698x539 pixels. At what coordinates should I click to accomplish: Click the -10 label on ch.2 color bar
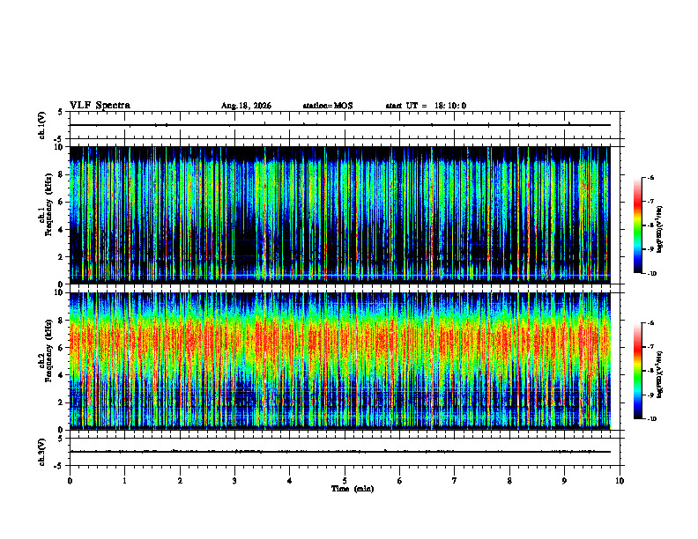651,419
